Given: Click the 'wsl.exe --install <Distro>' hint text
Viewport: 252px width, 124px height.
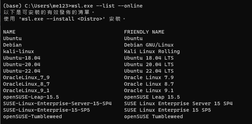Looking at the screenshot, I should [62, 19].
